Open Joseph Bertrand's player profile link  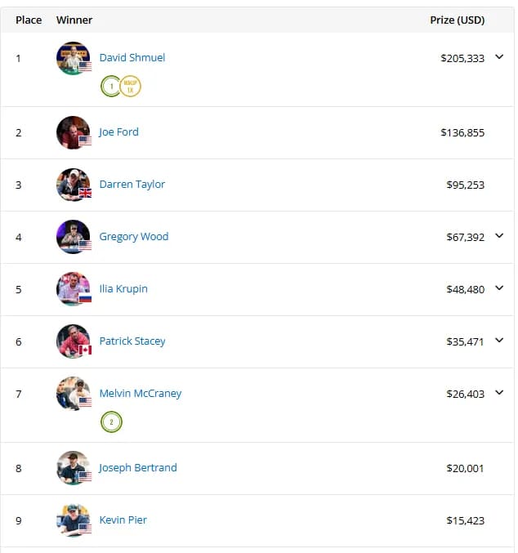pos(138,467)
